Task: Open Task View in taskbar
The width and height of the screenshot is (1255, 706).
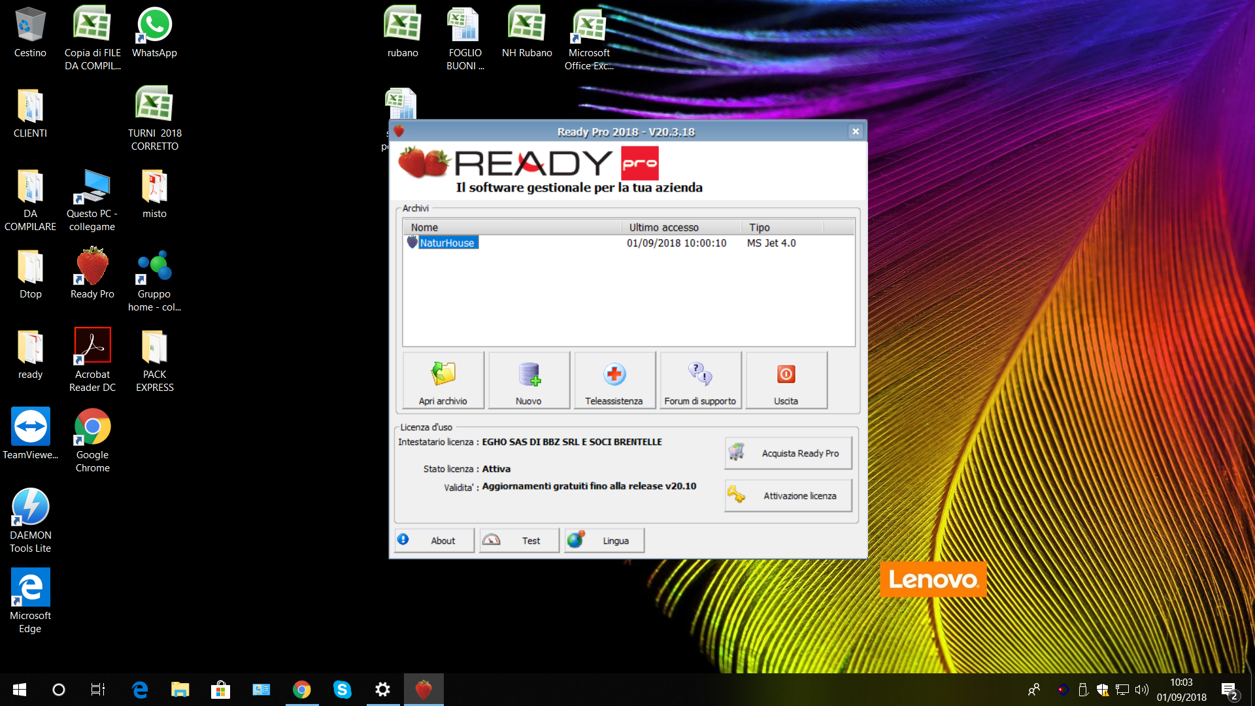Action: (x=98, y=690)
